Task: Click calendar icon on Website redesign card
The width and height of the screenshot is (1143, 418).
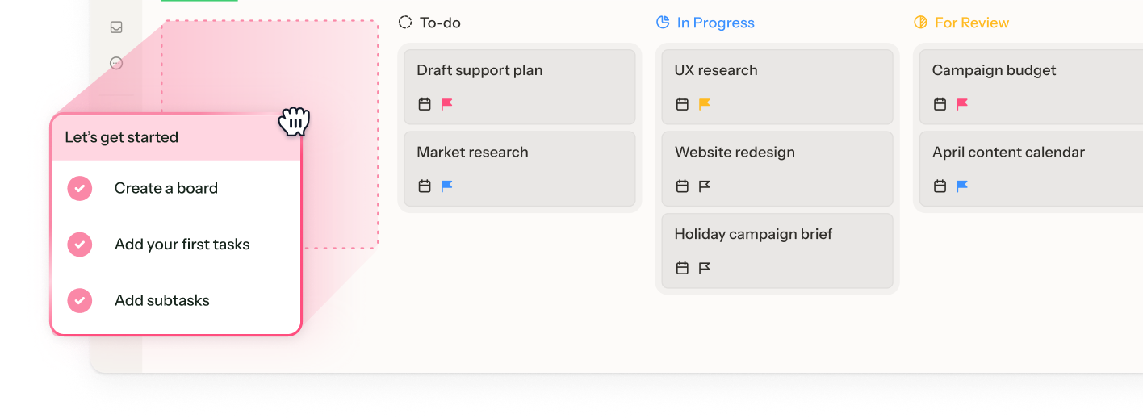Action: pyautogui.click(x=682, y=186)
